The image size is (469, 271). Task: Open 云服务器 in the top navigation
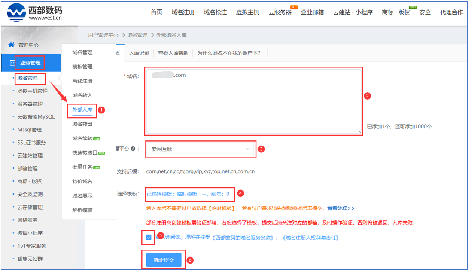click(x=280, y=12)
